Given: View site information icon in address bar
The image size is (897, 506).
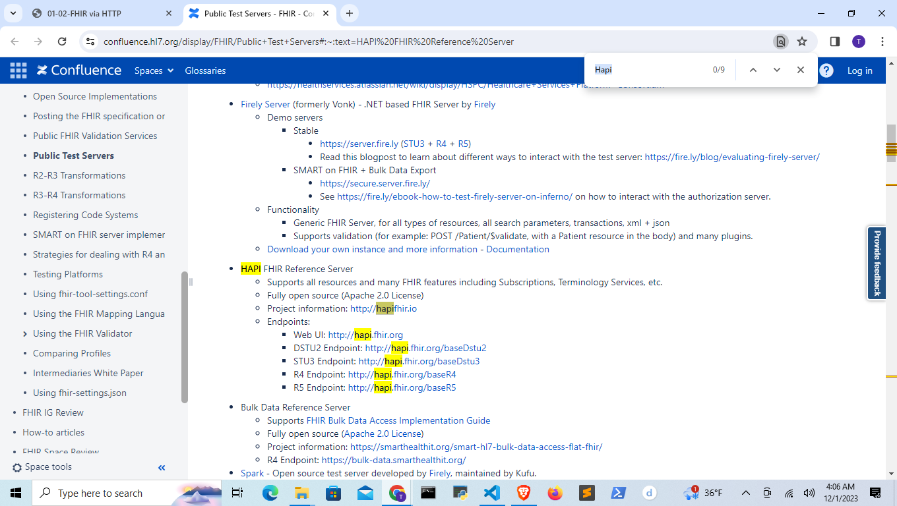Looking at the screenshot, I should (x=91, y=42).
